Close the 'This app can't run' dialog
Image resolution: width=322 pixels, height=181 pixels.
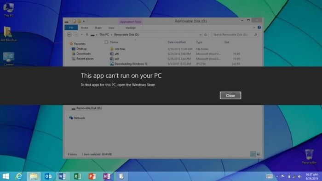coord(230,96)
